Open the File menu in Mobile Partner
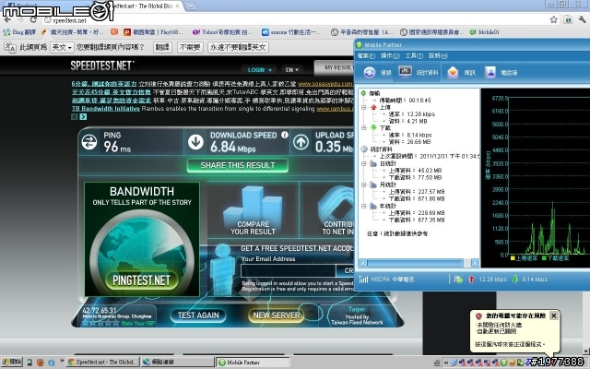 (x=366, y=55)
